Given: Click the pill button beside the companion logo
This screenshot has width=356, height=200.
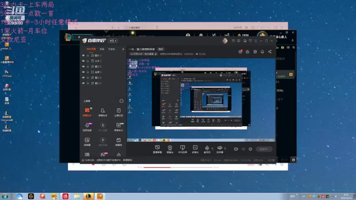Looking at the screenshot, I should point(113,40).
